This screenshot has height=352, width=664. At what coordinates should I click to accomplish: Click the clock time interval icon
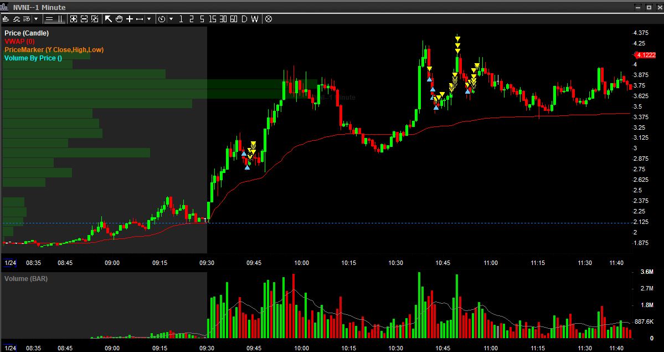pyautogui.click(x=162, y=19)
